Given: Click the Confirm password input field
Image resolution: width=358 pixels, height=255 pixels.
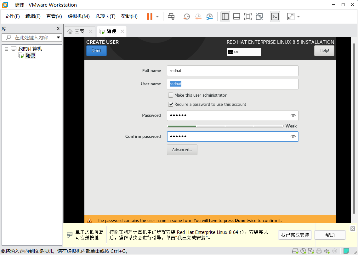Looking at the screenshot, I should (232, 137).
